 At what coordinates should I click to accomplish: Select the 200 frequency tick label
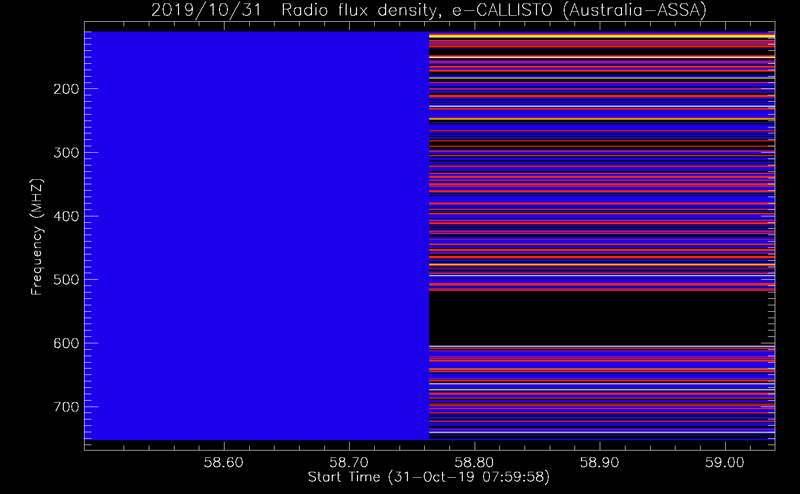[66, 89]
